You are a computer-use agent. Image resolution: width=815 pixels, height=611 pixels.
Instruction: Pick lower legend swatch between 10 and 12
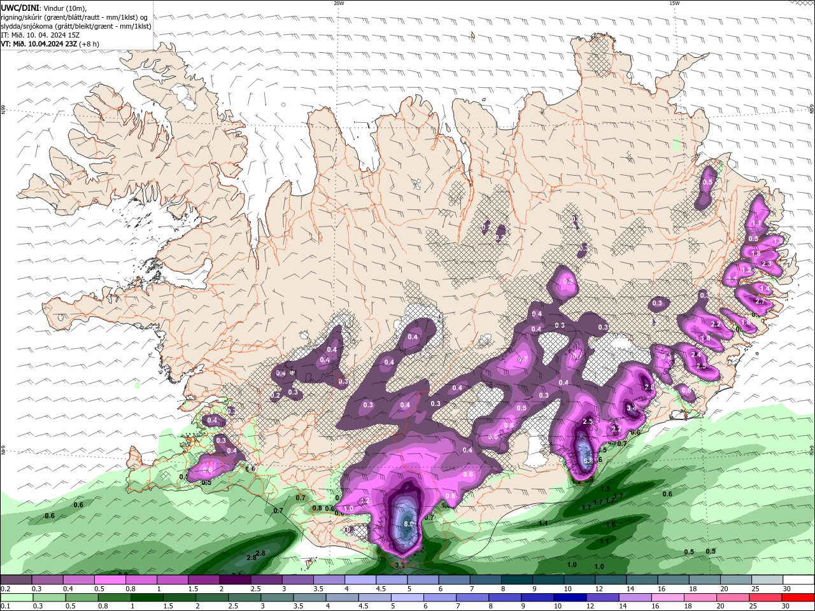pyautogui.click(x=569, y=598)
